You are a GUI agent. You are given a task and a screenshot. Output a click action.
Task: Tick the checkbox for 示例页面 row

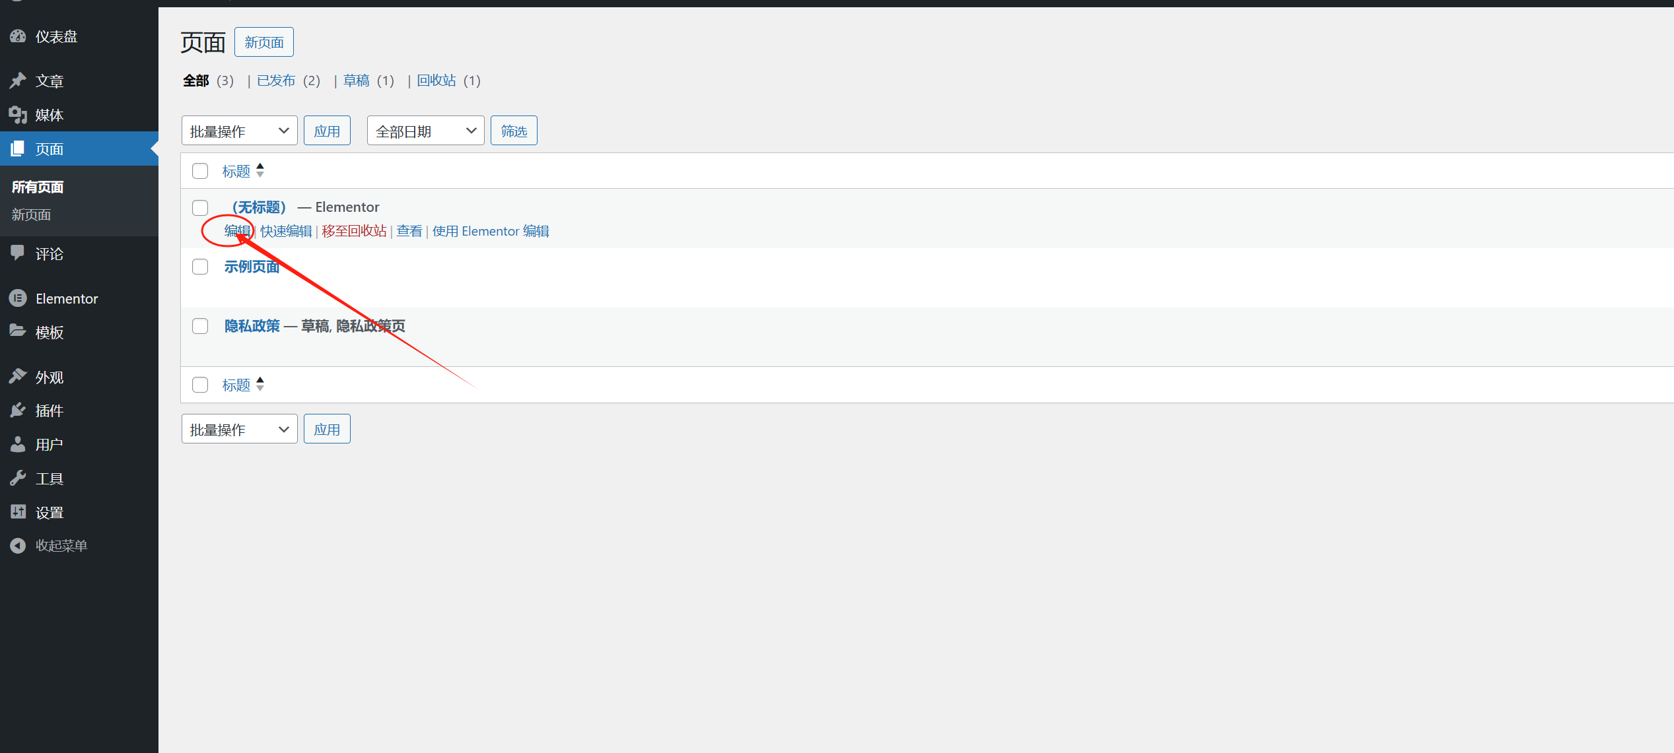click(200, 267)
